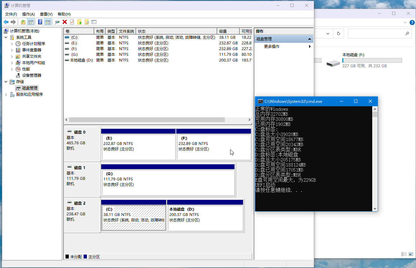Click the refresh icon in Explorer window
This screenshot has height=268, width=416.
coord(338,33)
